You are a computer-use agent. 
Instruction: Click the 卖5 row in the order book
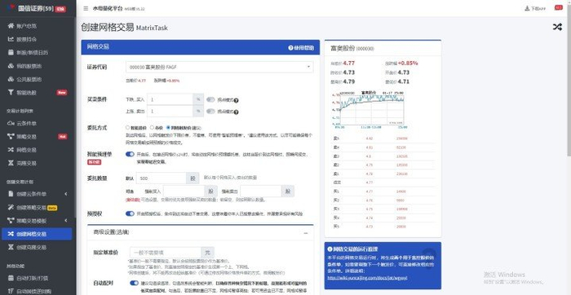383,139
